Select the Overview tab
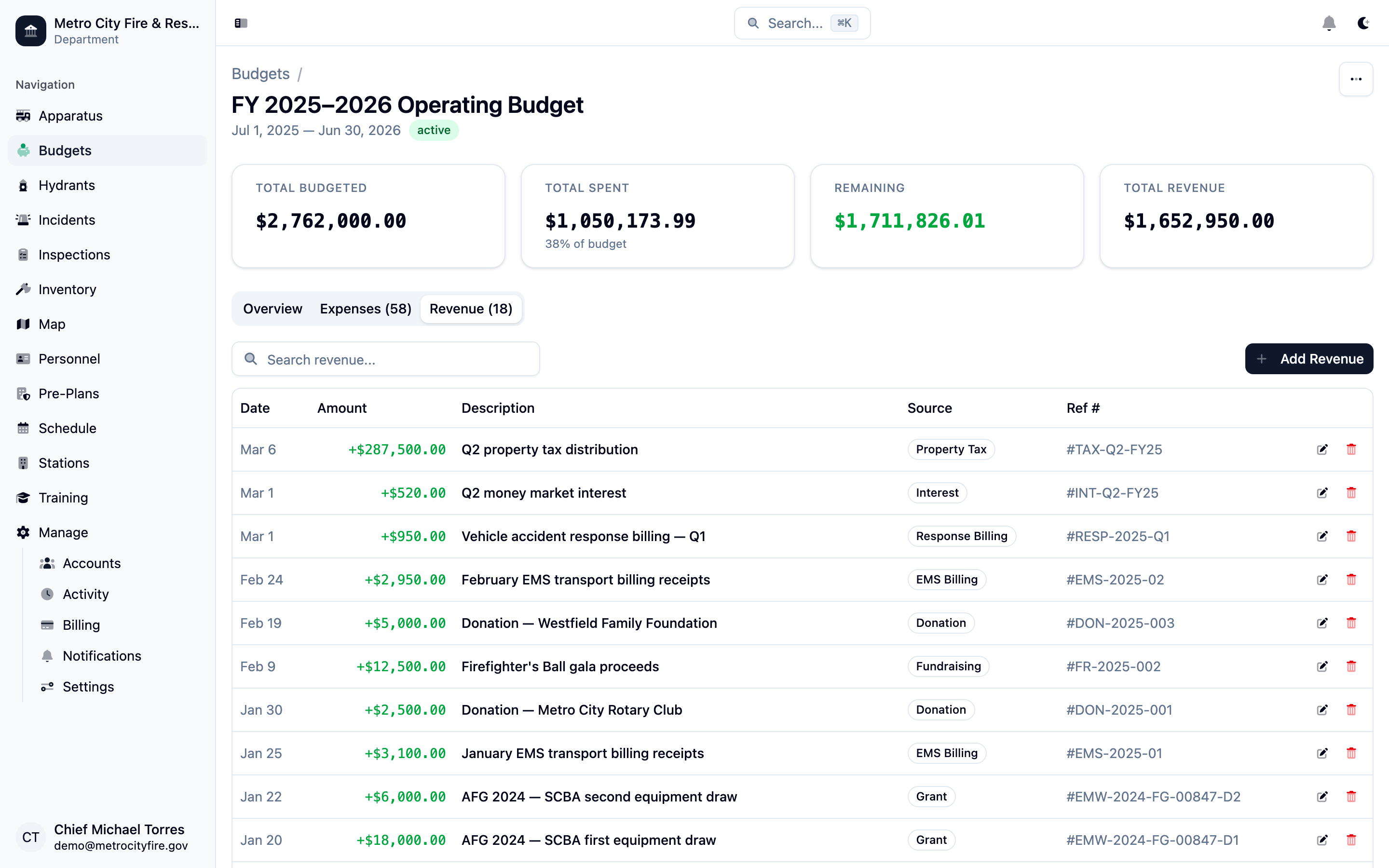1389x868 pixels. pyautogui.click(x=272, y=308)
